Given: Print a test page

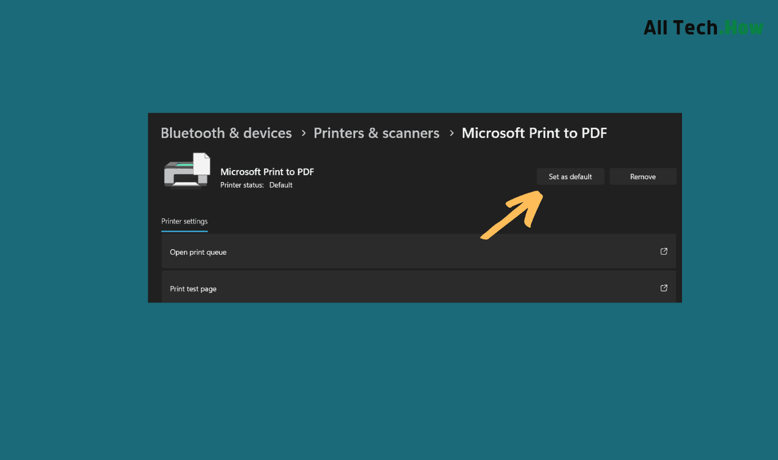Looking at the screenshot, I should [x=192, y=288].
